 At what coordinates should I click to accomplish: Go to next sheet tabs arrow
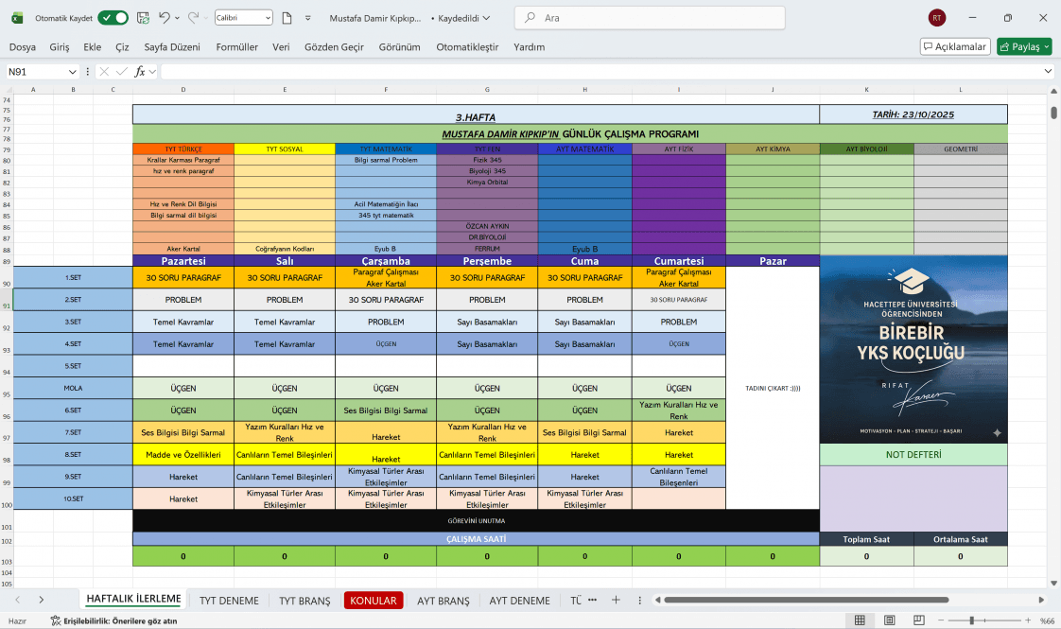[42, 600]
